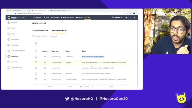192x108 pixels.
Task: Open the GraphiQL tab
Action: pyautogui.click(x=37, y=17)
